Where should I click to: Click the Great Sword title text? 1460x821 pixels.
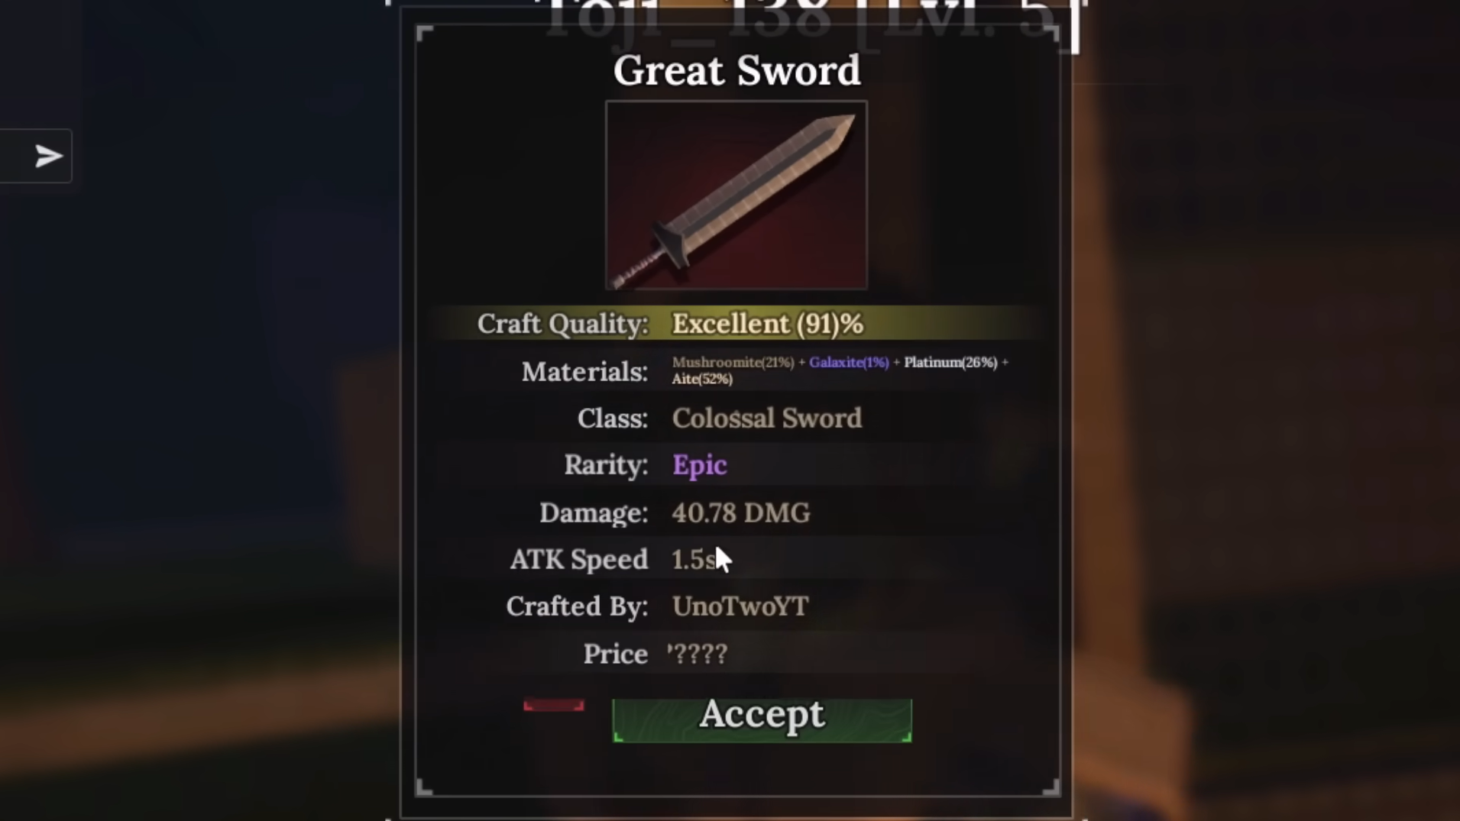coord(736,70)
